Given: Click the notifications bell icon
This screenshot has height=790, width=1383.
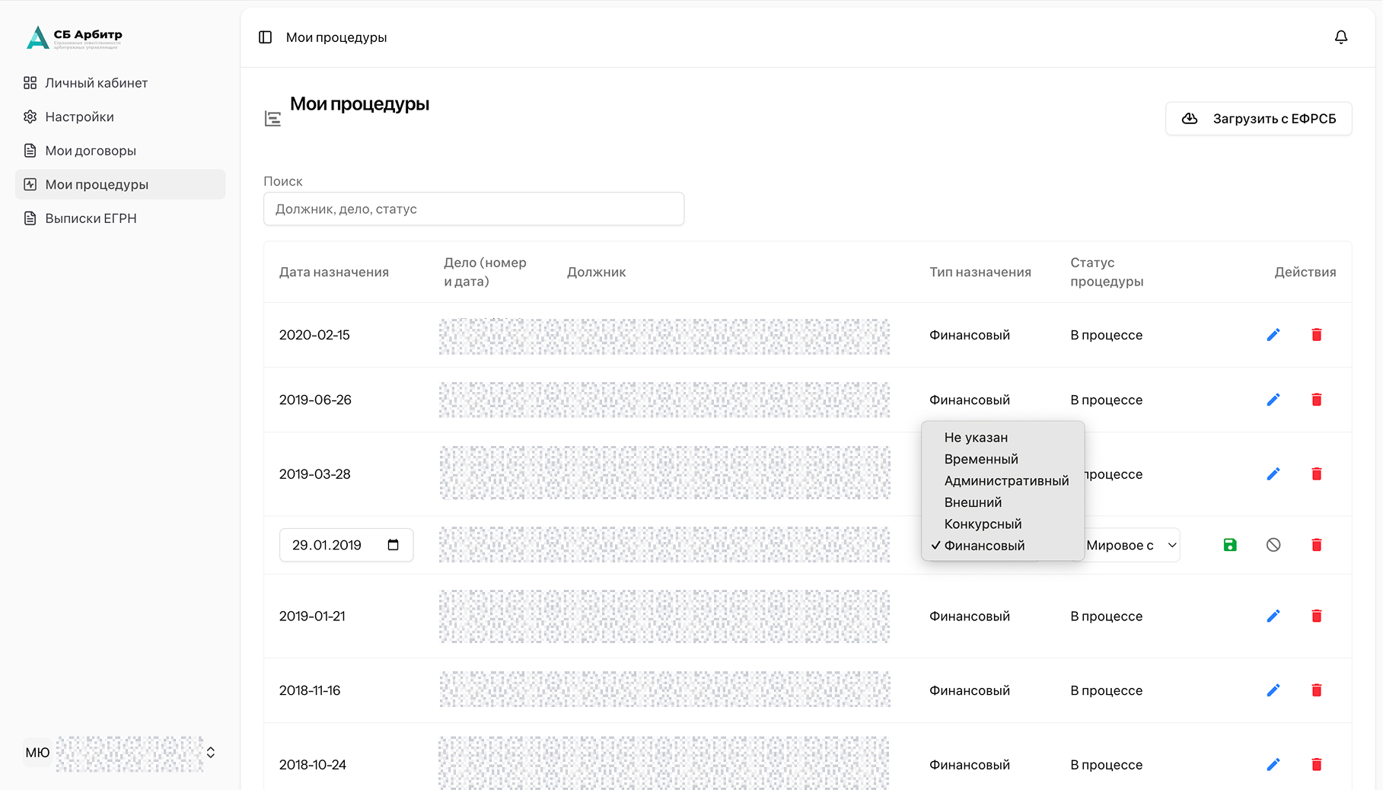Looking at the screenshot, I should point(1341,37).
